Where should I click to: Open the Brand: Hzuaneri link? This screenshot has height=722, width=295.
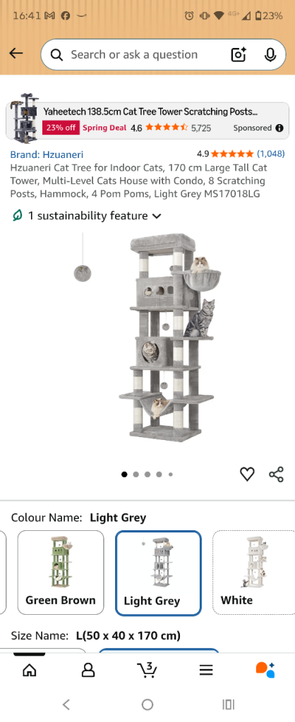[x=47, y=154]
